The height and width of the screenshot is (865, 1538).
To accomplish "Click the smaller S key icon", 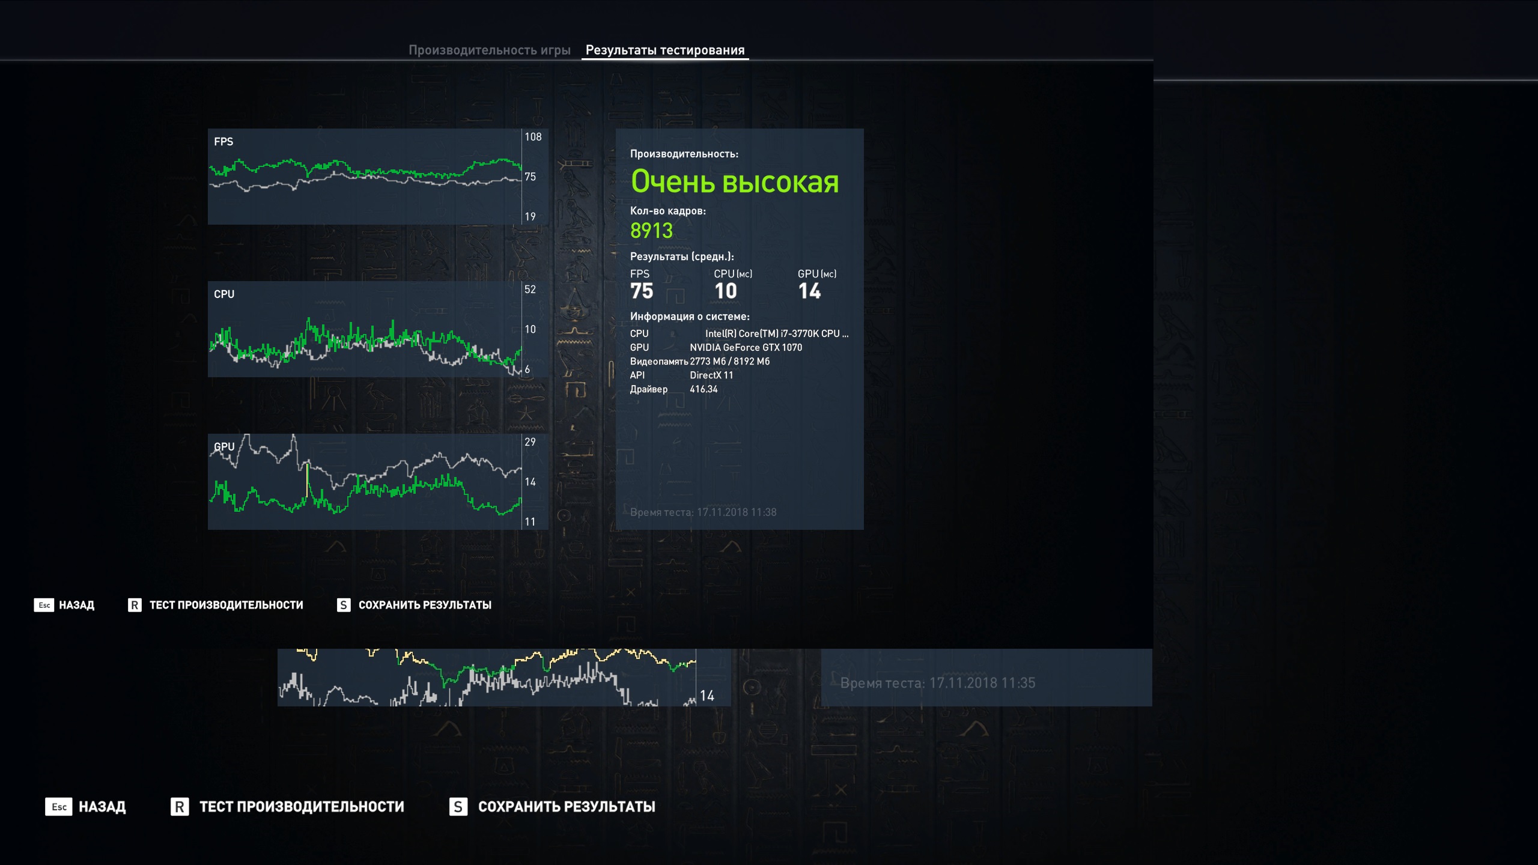I will coord(343,605).
